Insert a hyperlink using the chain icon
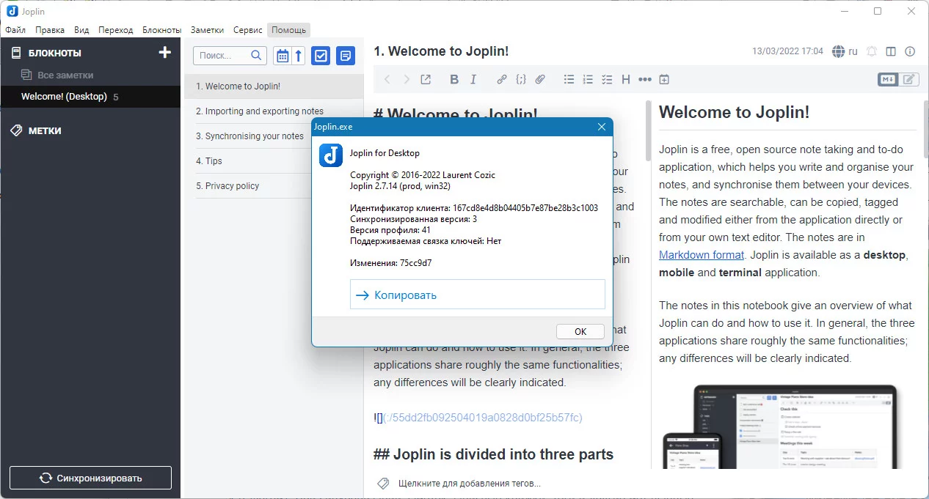 pyautogui.click(x=502, y=79)
